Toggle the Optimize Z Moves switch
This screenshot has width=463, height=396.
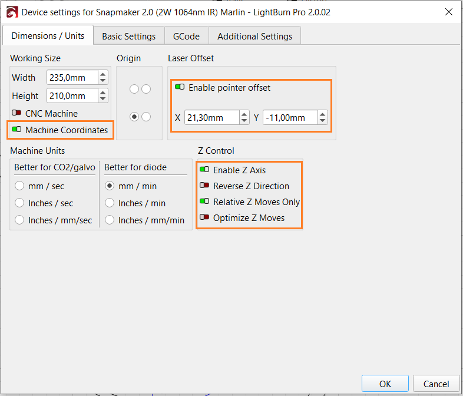[x=204, y=217]
